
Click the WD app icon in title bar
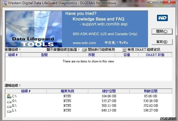(4, 3)
